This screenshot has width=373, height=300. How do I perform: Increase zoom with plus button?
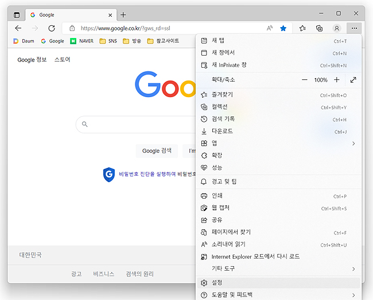(x=336, y=80)
